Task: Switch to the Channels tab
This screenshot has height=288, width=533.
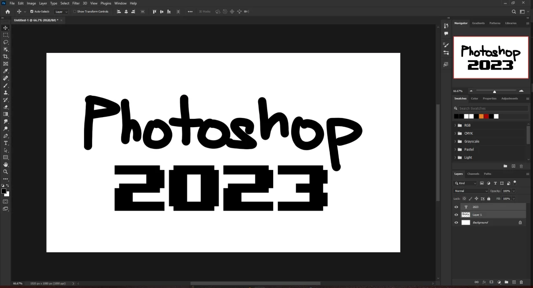Action: click(473, 174)
